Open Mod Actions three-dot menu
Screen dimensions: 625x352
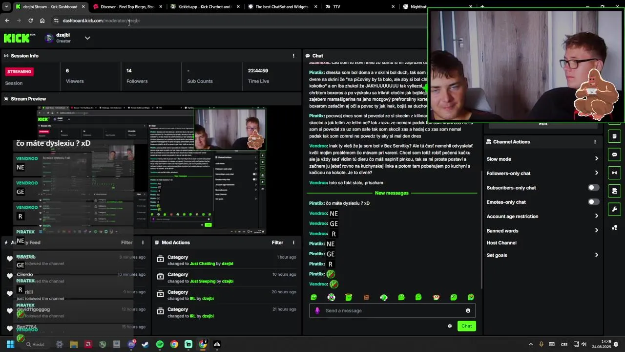coord(293,242)
